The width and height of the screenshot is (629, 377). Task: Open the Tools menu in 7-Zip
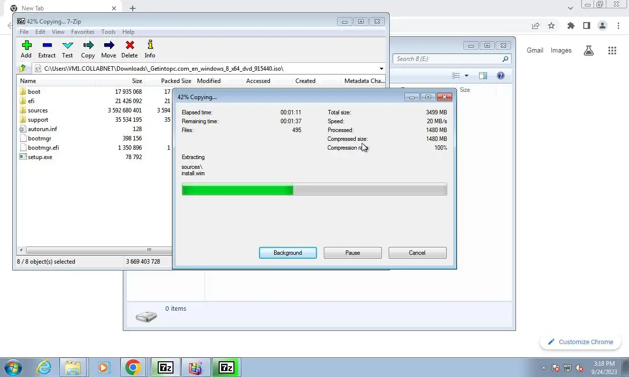[x=108, y=32]
